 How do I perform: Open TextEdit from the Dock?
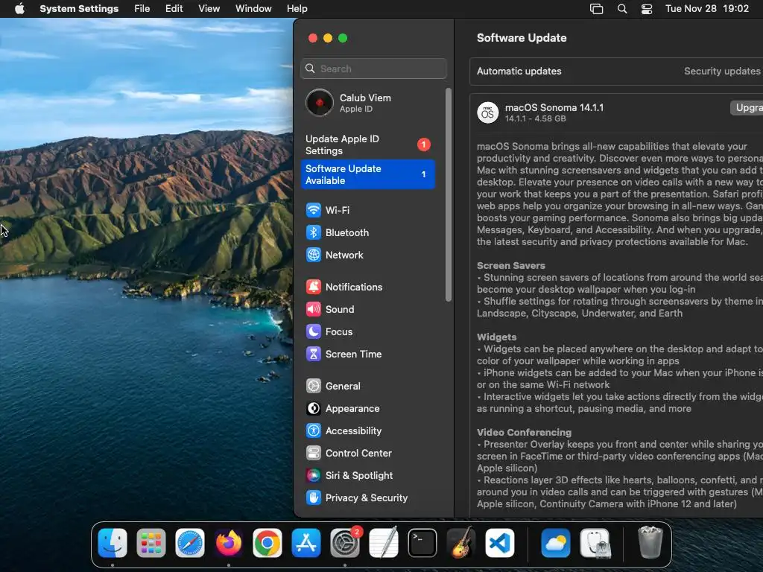point(384,543)
